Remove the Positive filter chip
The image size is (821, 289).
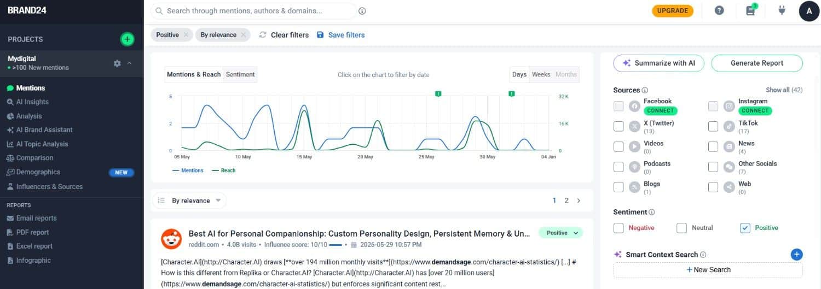[x=186, y=35]
